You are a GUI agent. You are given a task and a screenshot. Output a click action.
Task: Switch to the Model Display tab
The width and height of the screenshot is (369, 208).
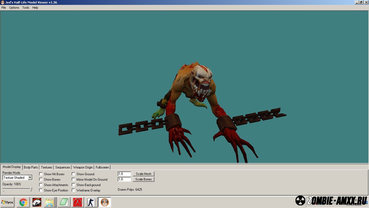pyautogui.click(x=12, y=167)
